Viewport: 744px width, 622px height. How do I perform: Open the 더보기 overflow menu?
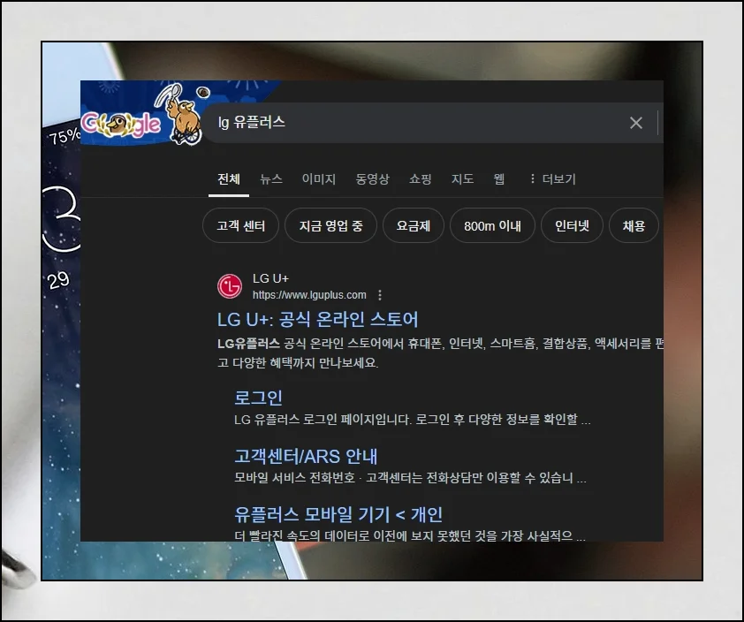(557, 178)
